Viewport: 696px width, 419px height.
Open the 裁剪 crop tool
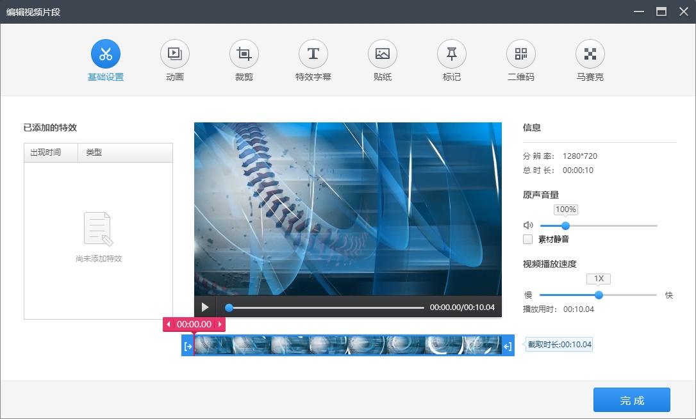click(x=244, y=54)
